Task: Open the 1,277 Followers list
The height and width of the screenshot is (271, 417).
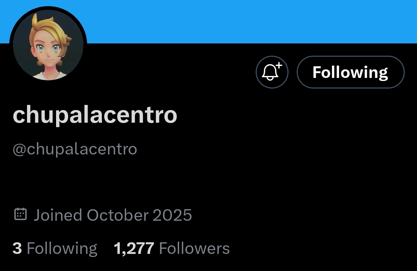Action: click(172, 248)
